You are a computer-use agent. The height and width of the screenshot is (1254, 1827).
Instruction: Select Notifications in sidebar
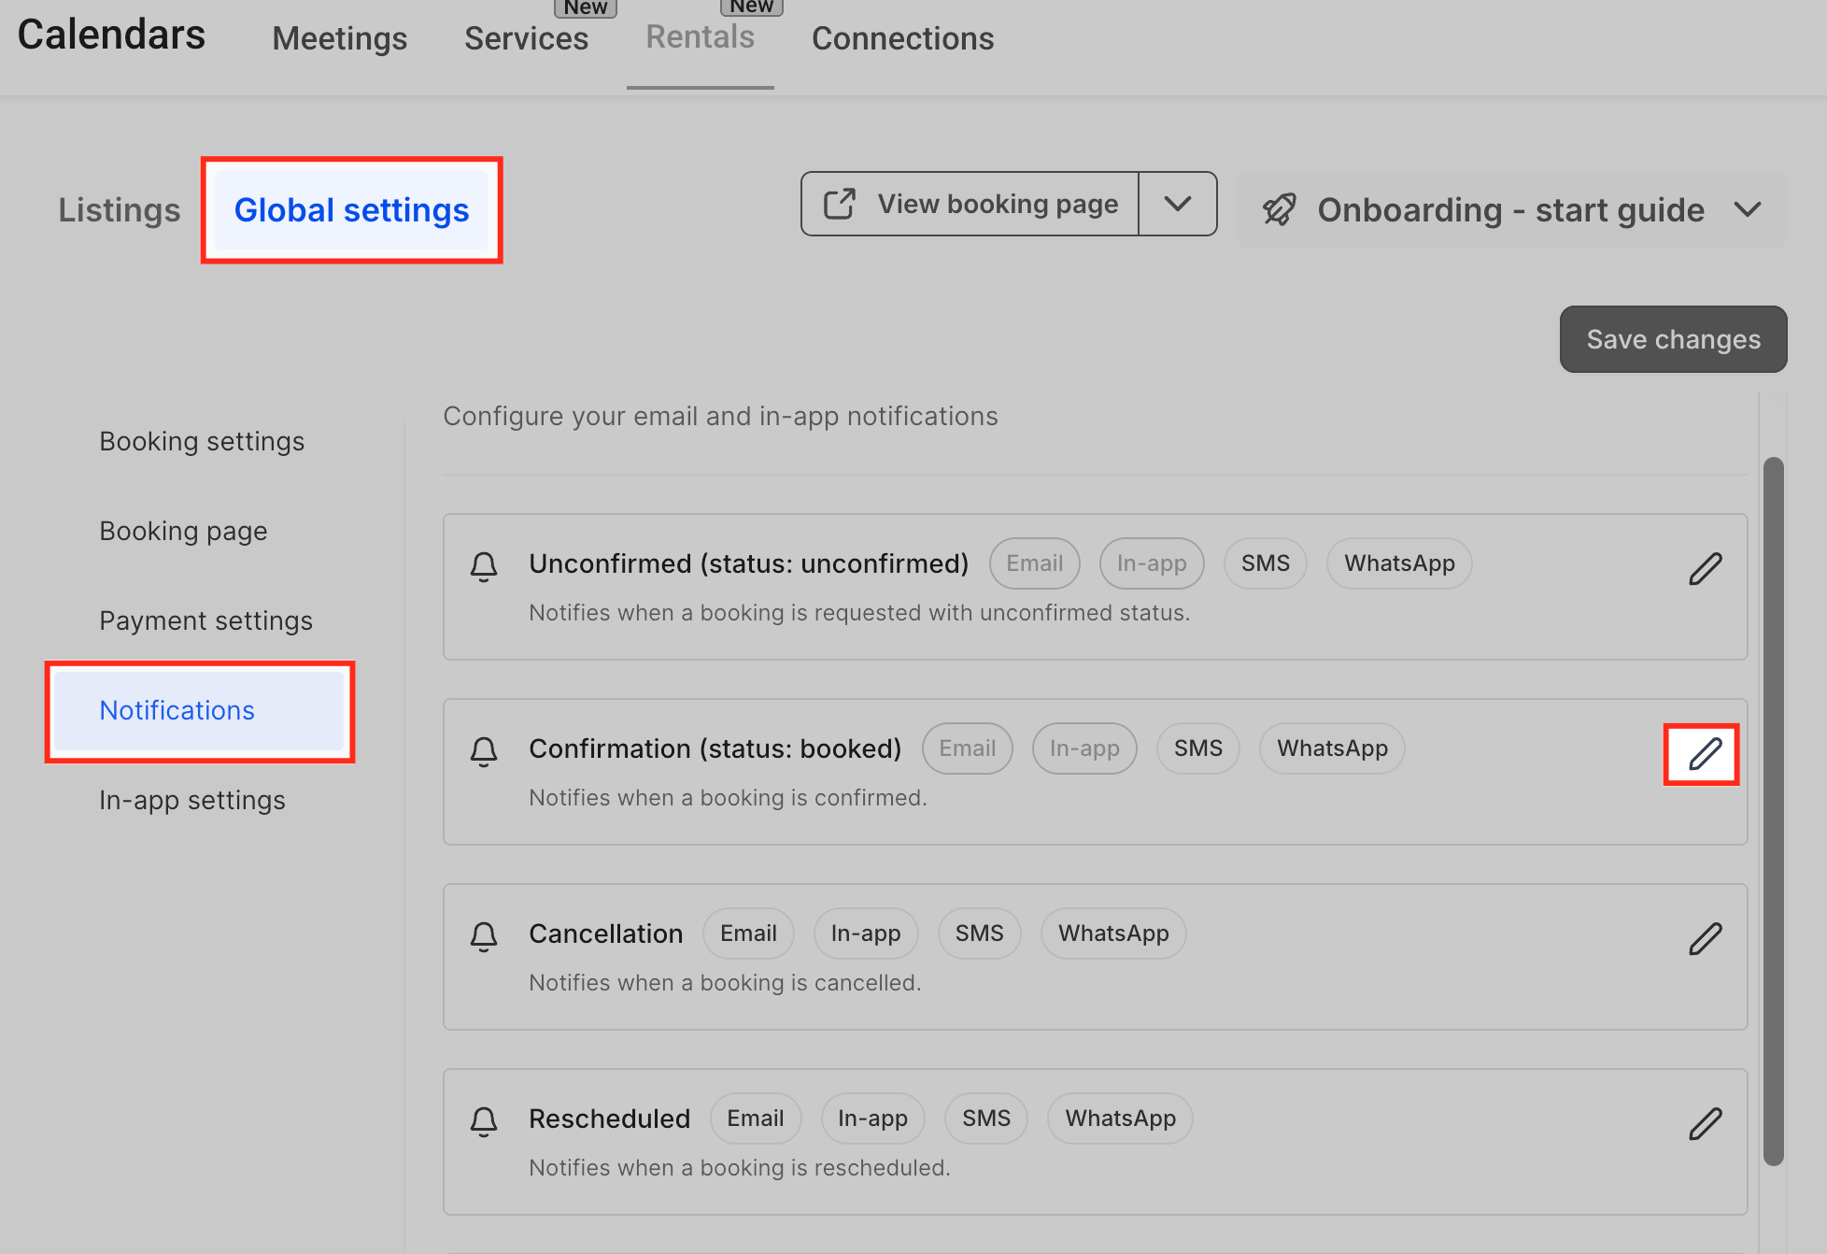tap(199, 710)
